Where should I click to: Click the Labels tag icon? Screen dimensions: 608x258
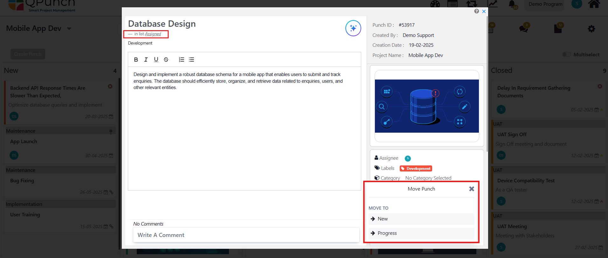[x=377, y=168]
